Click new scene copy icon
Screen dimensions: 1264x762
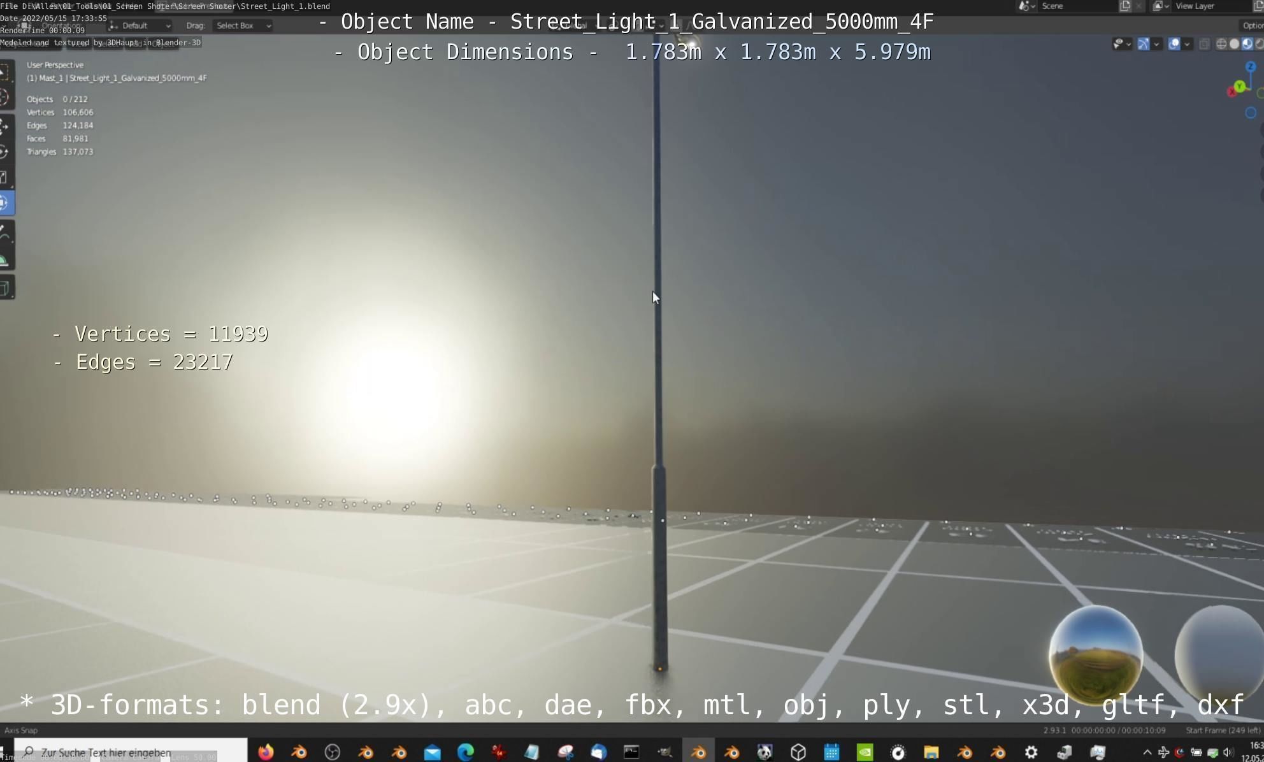point(1125,6)
